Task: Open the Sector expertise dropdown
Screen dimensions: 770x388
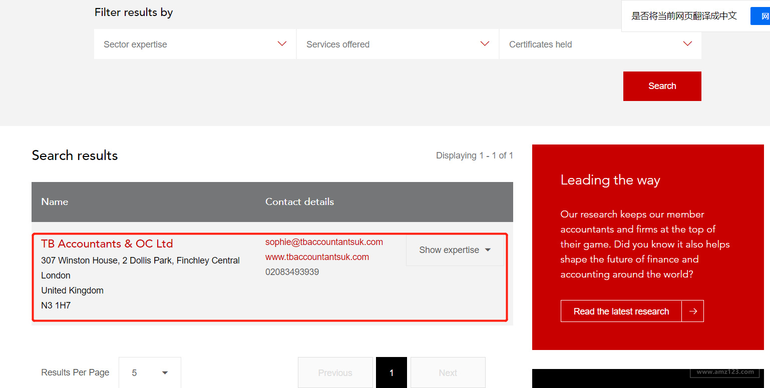Action: [195, 44]
